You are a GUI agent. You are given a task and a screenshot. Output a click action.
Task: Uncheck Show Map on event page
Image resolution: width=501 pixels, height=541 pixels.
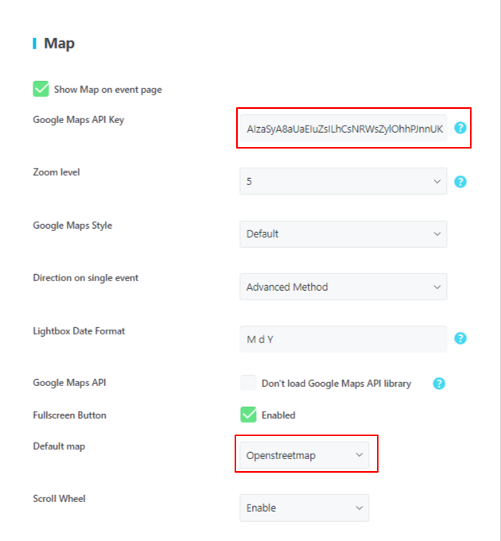[41, 89]
